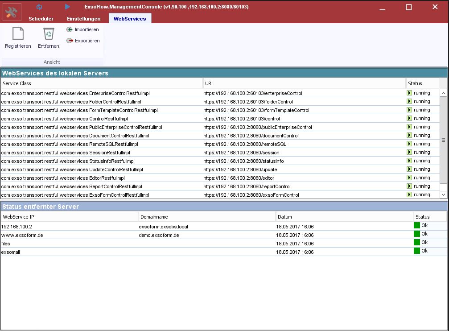
Task: Sort by URL column header
Action: point(304,83)
